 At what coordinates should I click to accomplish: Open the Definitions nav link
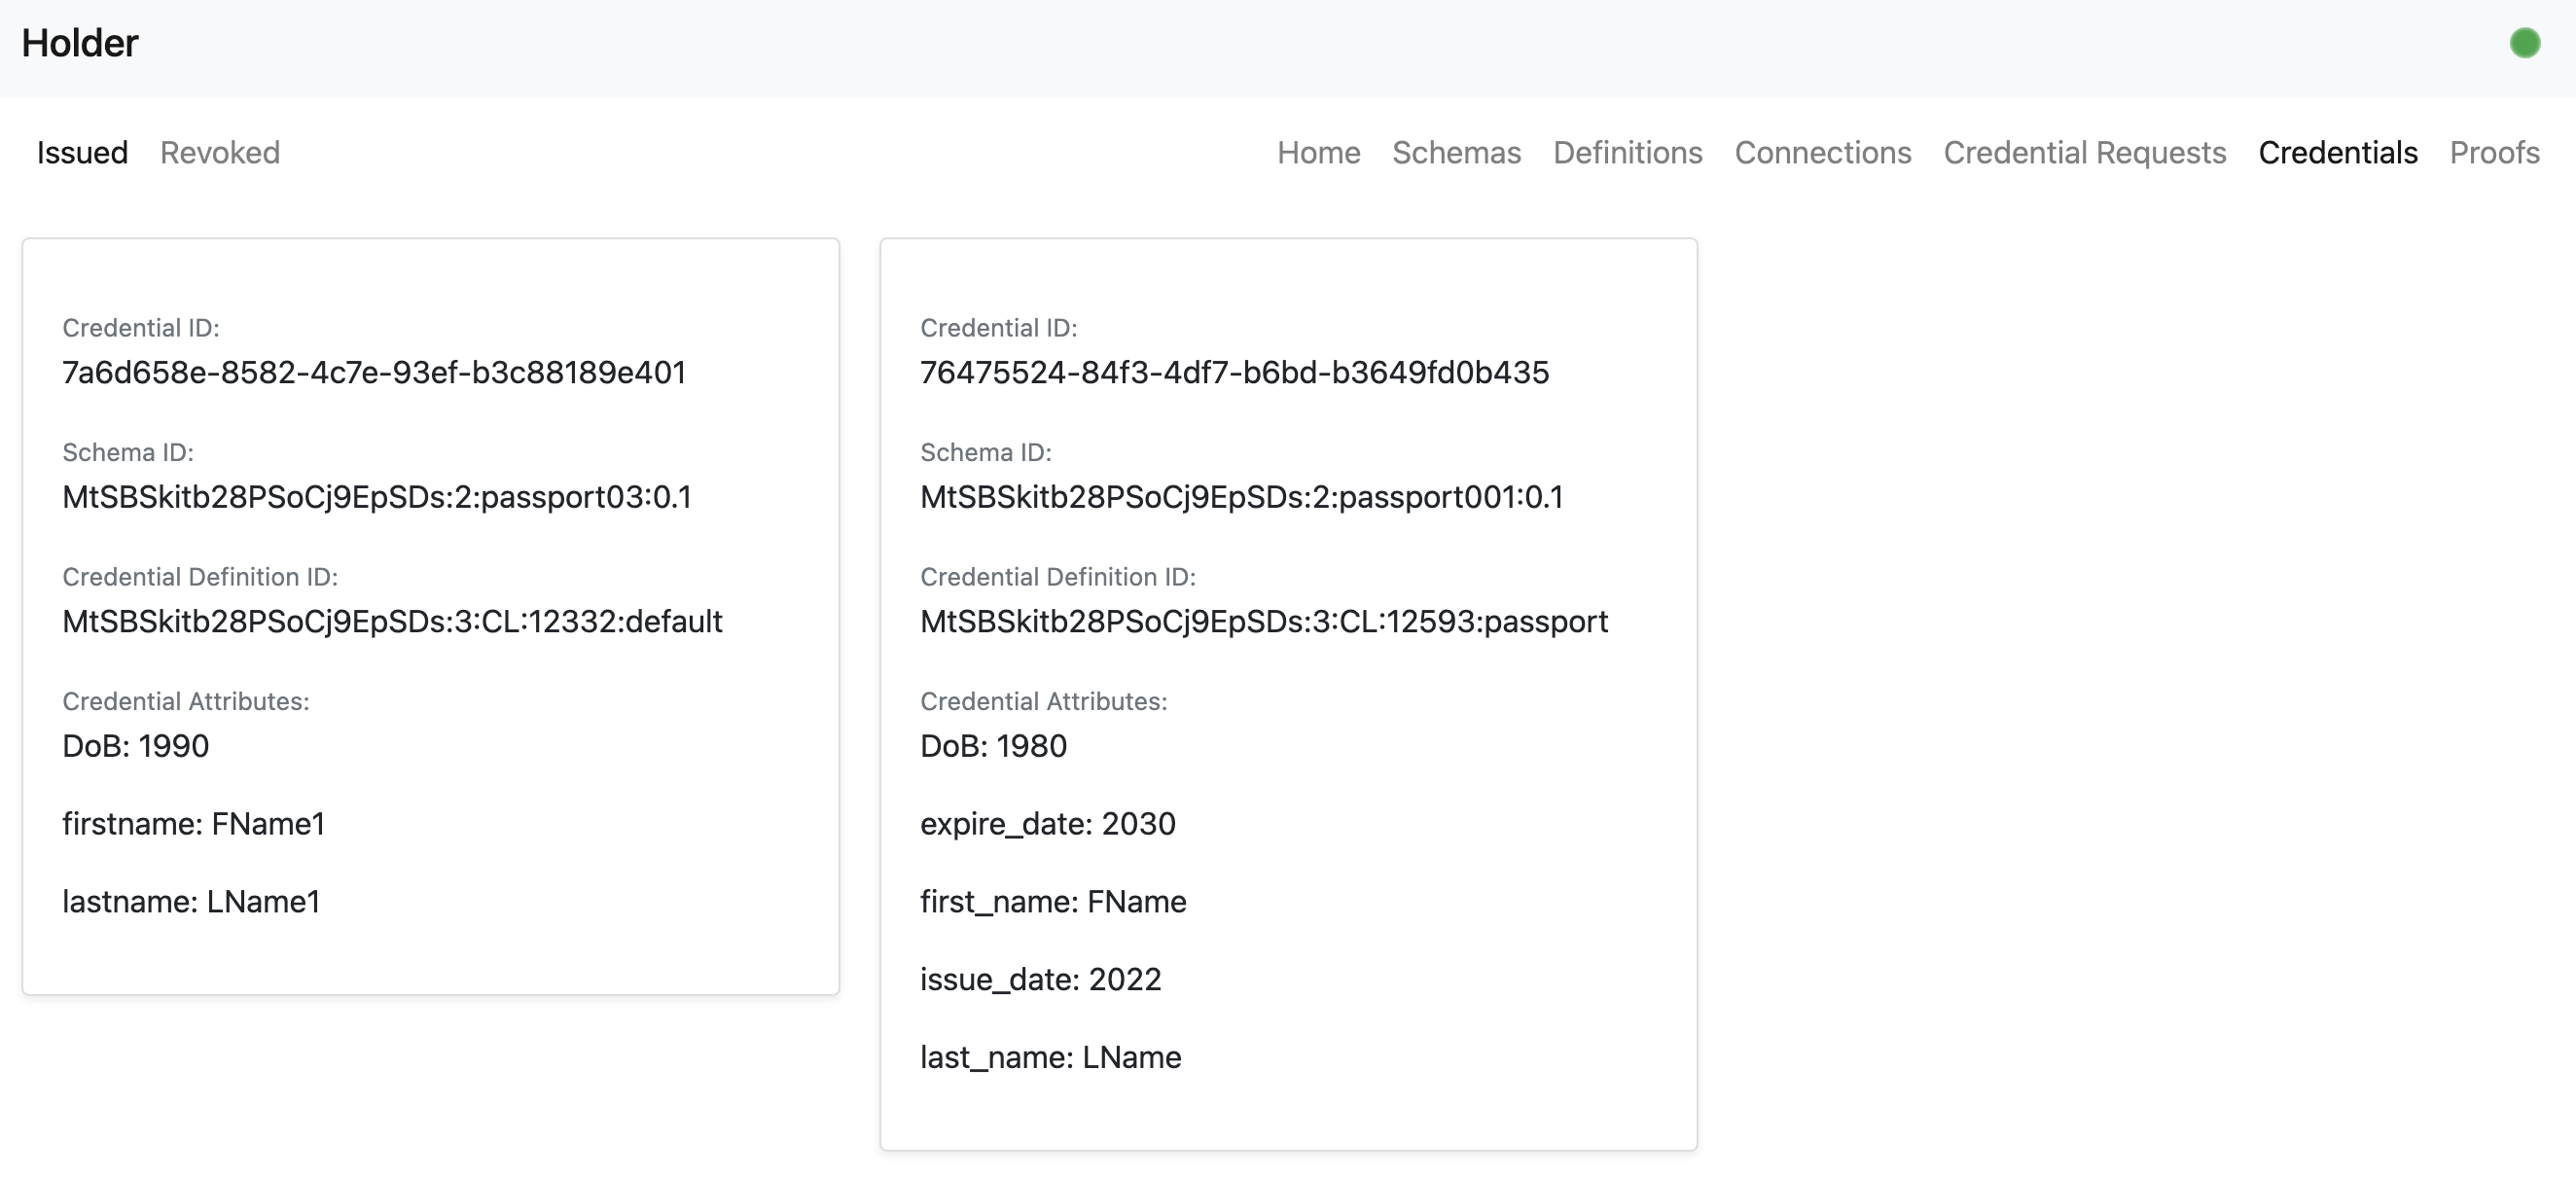(x=1627, y=152)
